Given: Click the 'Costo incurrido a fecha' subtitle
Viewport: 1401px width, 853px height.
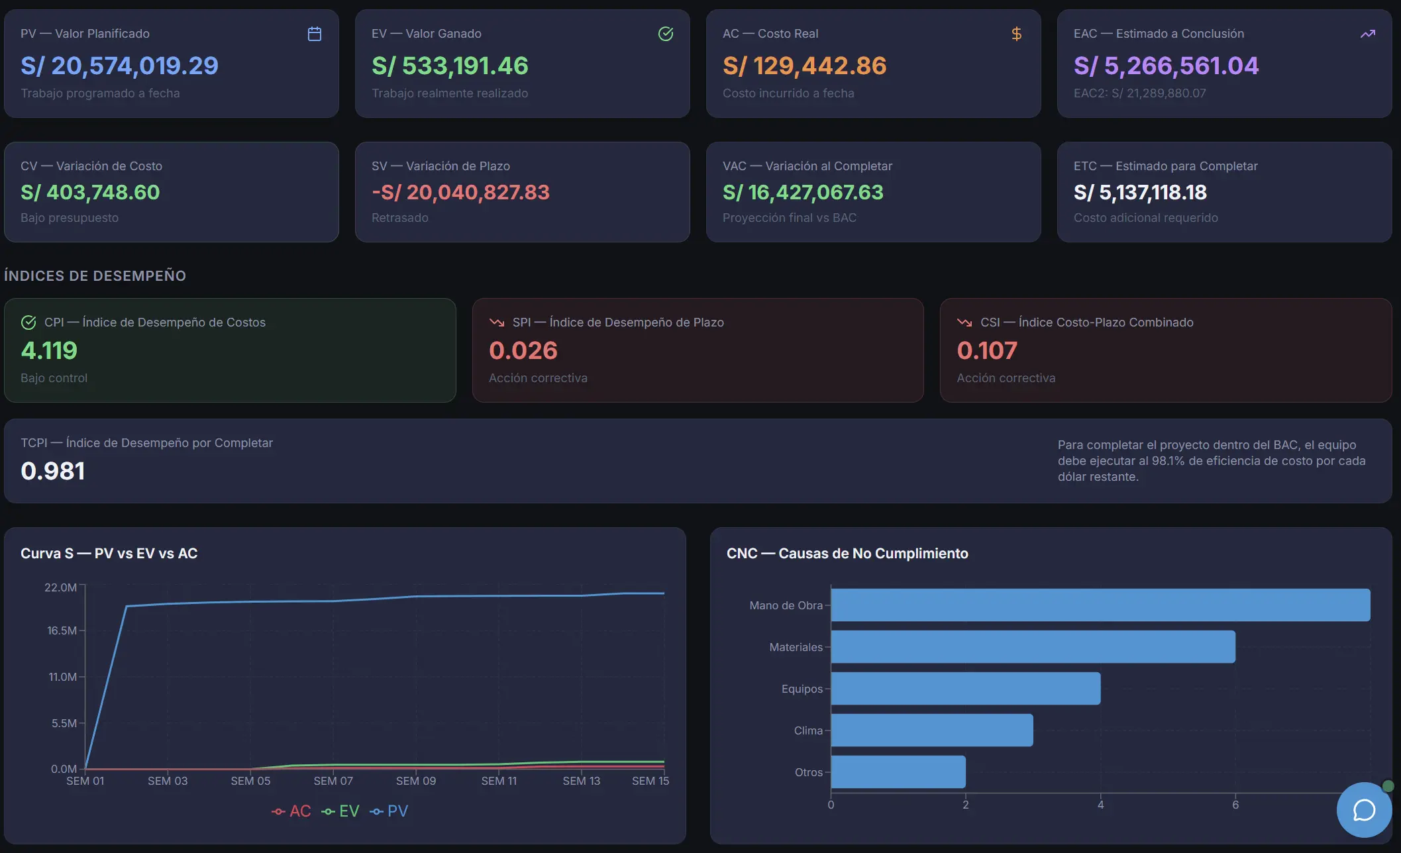Looking at the screenshot, I should 788,93.
